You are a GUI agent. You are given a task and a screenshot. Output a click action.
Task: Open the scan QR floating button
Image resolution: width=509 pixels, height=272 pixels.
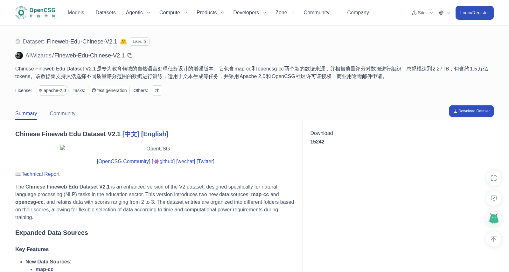(x=494, y=178)
